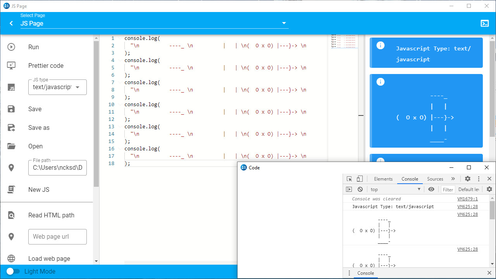The image size is (496, 279).
Task: Create a new script via New JS icon
Action: (12, 189)
